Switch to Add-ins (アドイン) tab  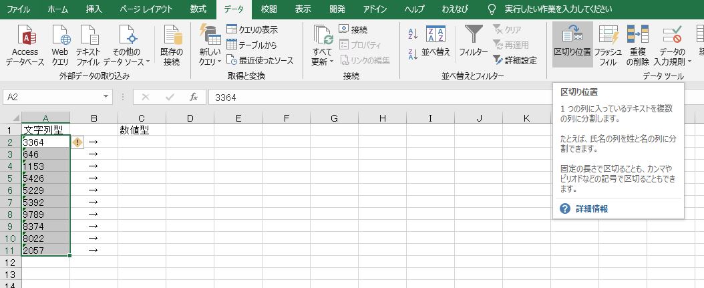tap(375, 9)
